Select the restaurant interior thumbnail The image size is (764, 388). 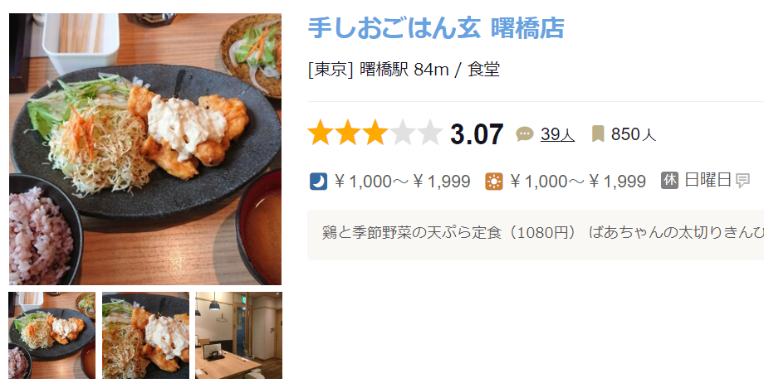pos(239,335)
